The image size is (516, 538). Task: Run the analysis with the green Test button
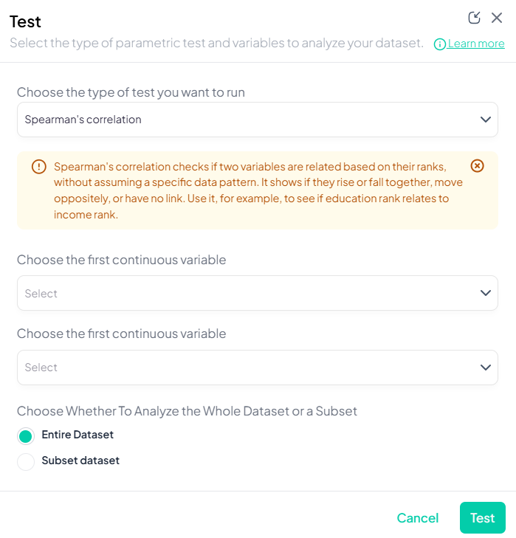482,518
